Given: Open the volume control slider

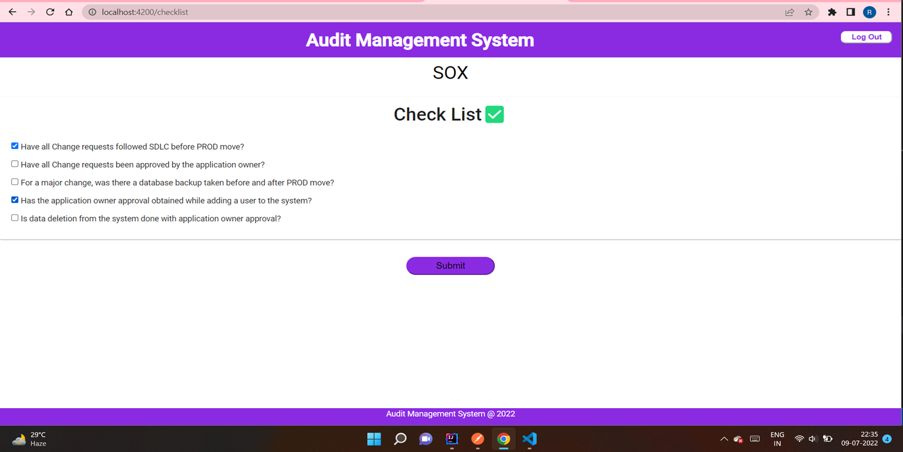Looking at the screenshot, I should [x=812, y=439].
